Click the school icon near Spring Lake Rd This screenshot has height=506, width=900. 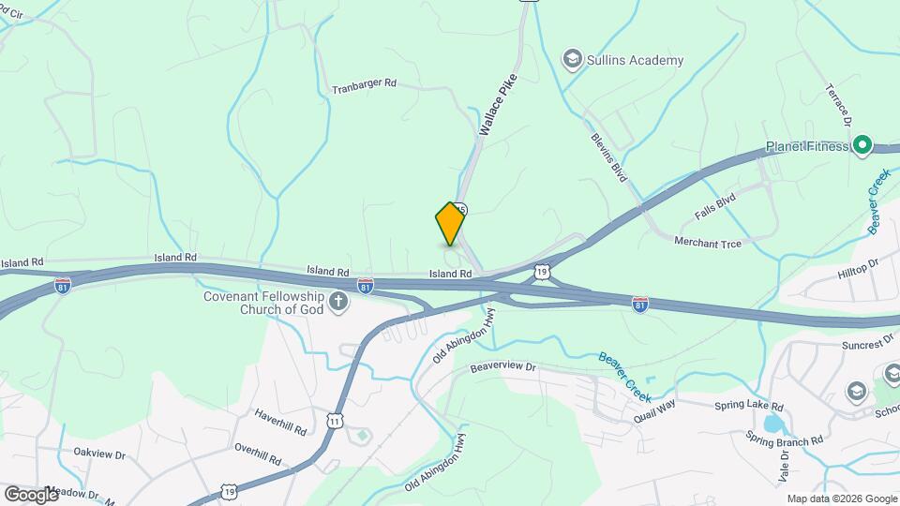[856, 393]
